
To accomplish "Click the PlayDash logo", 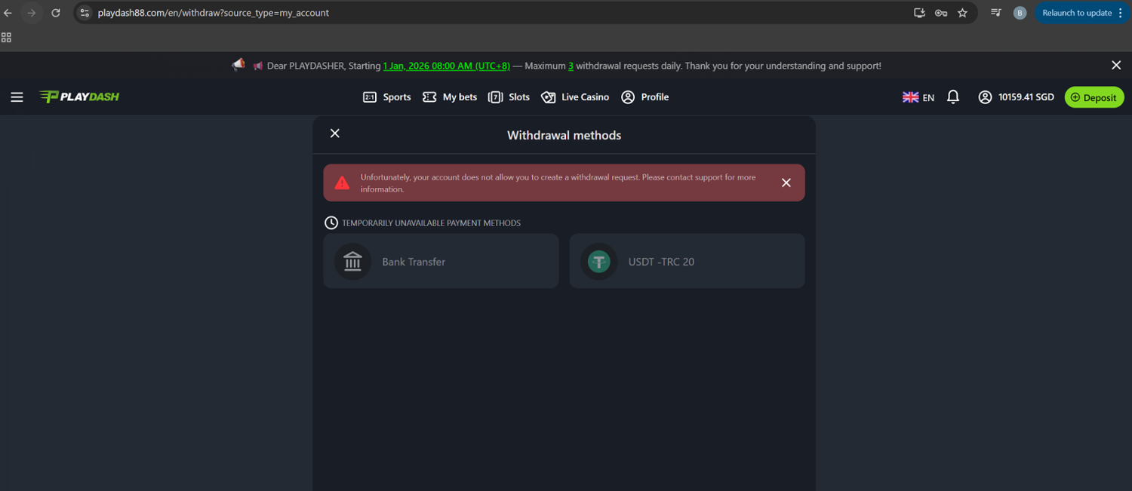I will pyautogui.click(x=79, y=97).
